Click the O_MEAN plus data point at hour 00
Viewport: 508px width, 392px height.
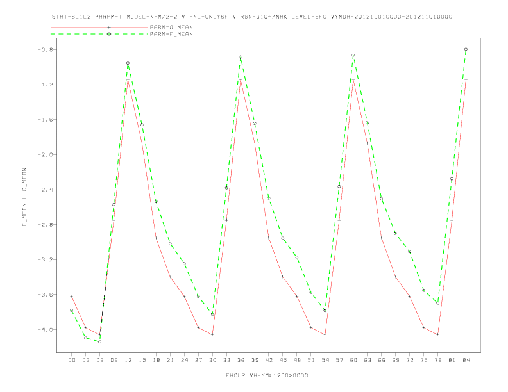click(x=72, y=297)
